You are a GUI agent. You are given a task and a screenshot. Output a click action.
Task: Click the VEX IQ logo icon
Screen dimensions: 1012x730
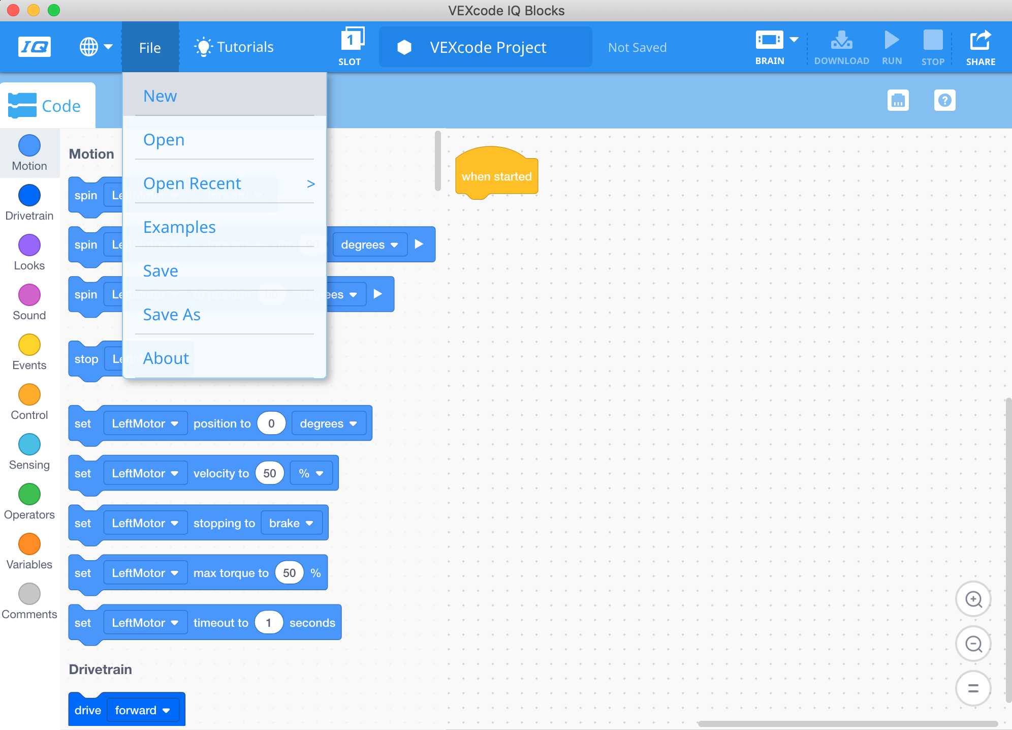pyautogui.click(x=35, y=47)
